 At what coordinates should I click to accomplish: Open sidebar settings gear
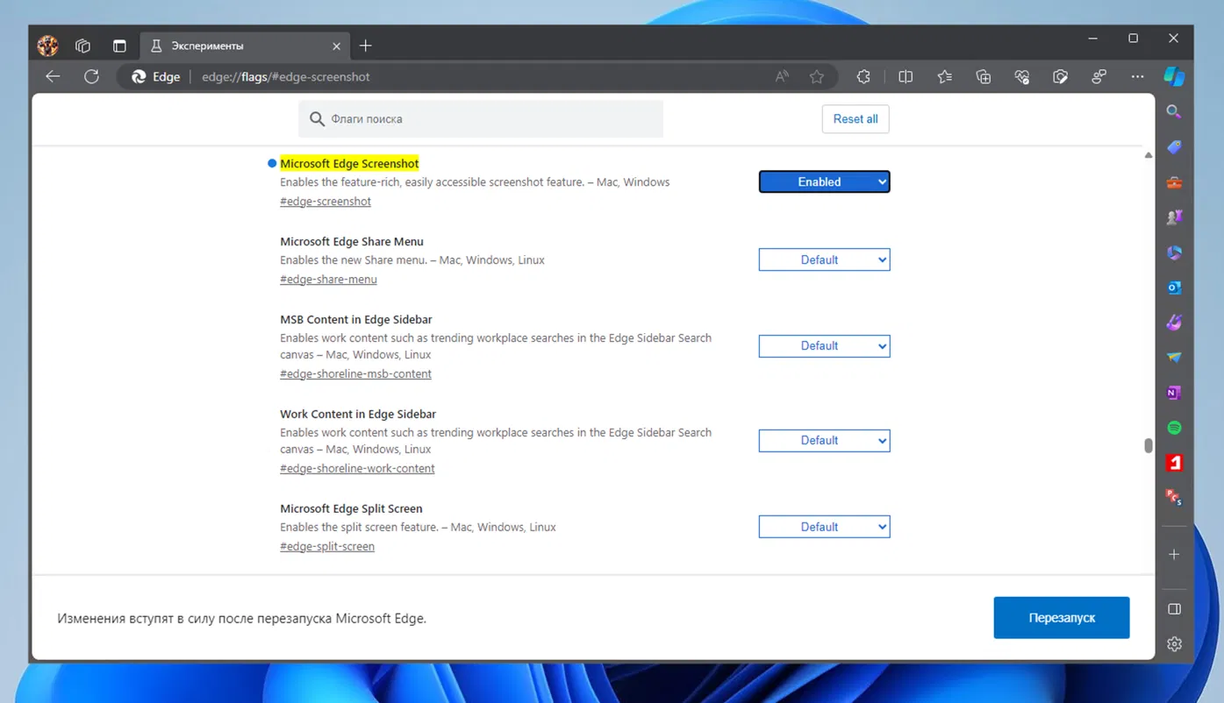pos(1174,644)
